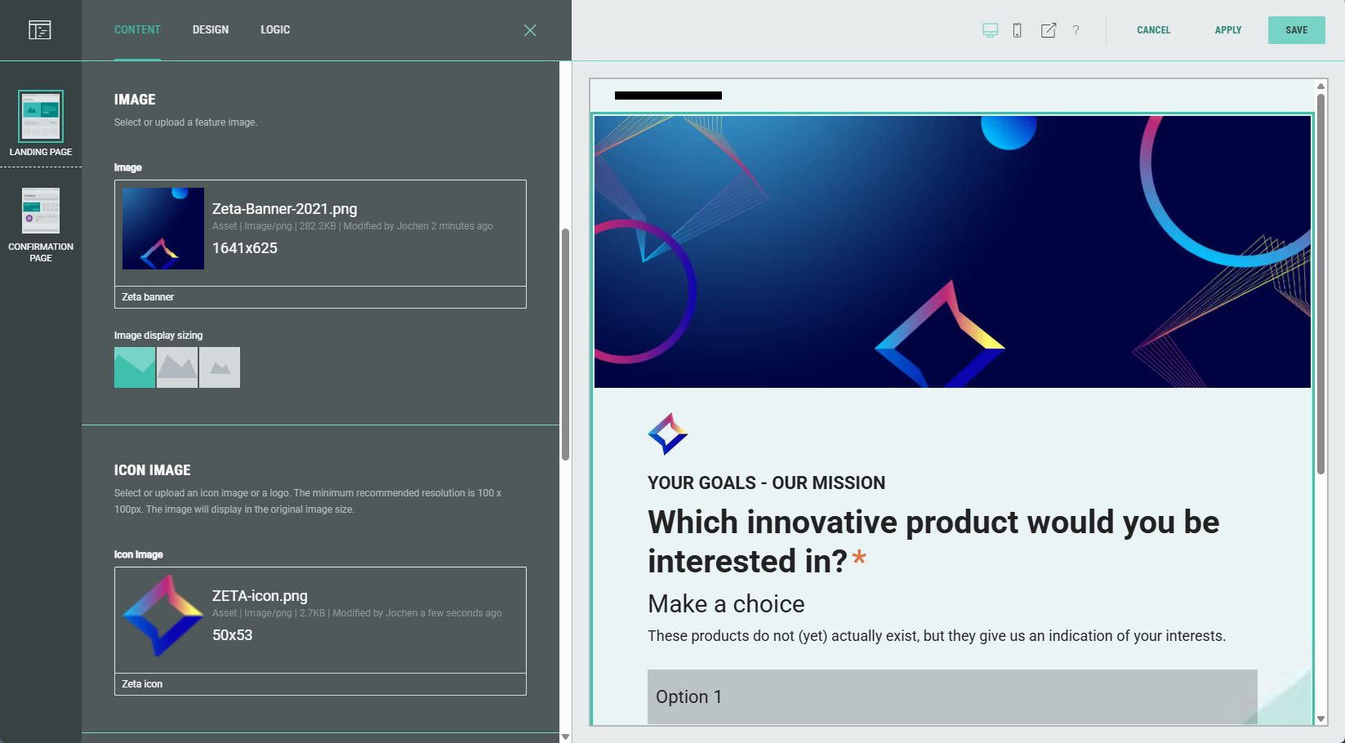Select the ZETA-icon.png icon image asset
Image resolution: width=1345 pixels, height=743 pixels.
320,620
